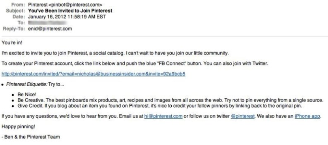Click the blurred recipient in To field
Viewport: 328px width, 145px height.
[x=48, y=22]
